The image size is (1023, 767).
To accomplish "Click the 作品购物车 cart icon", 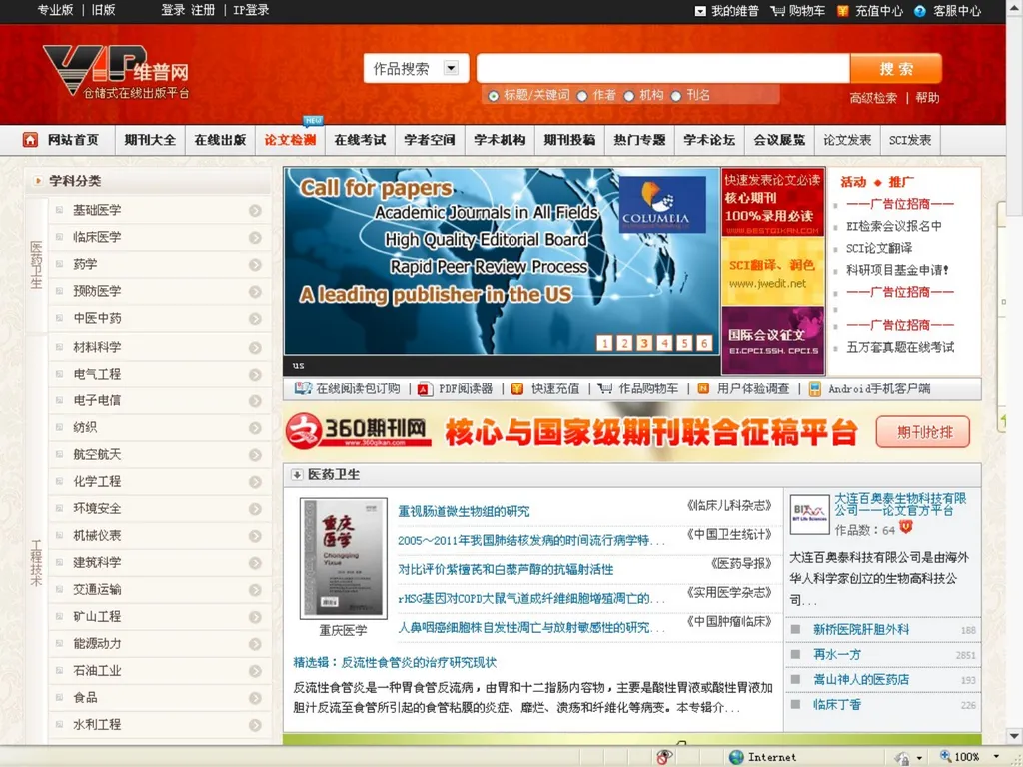I will [x=605, y=388].
